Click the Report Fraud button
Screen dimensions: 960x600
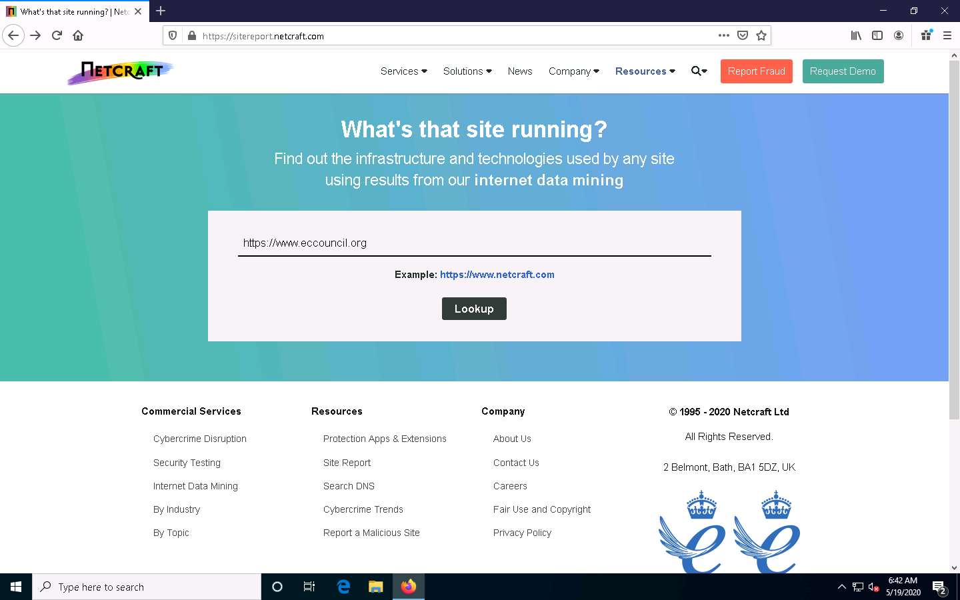(757, 71)
